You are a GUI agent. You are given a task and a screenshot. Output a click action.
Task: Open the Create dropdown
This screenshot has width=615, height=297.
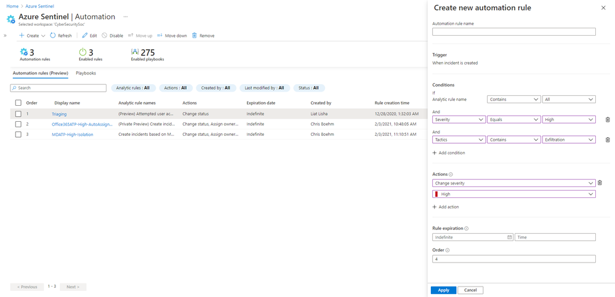32,35
